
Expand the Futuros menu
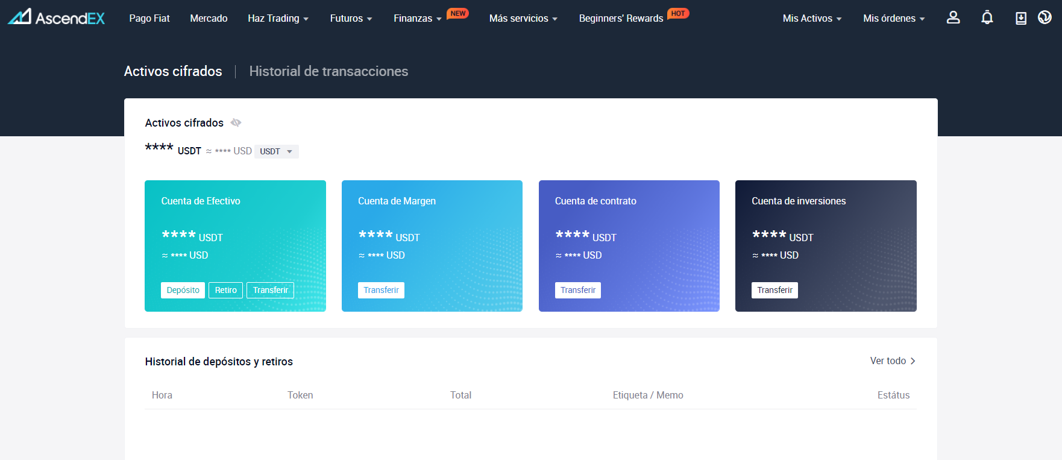coord(351,19)
